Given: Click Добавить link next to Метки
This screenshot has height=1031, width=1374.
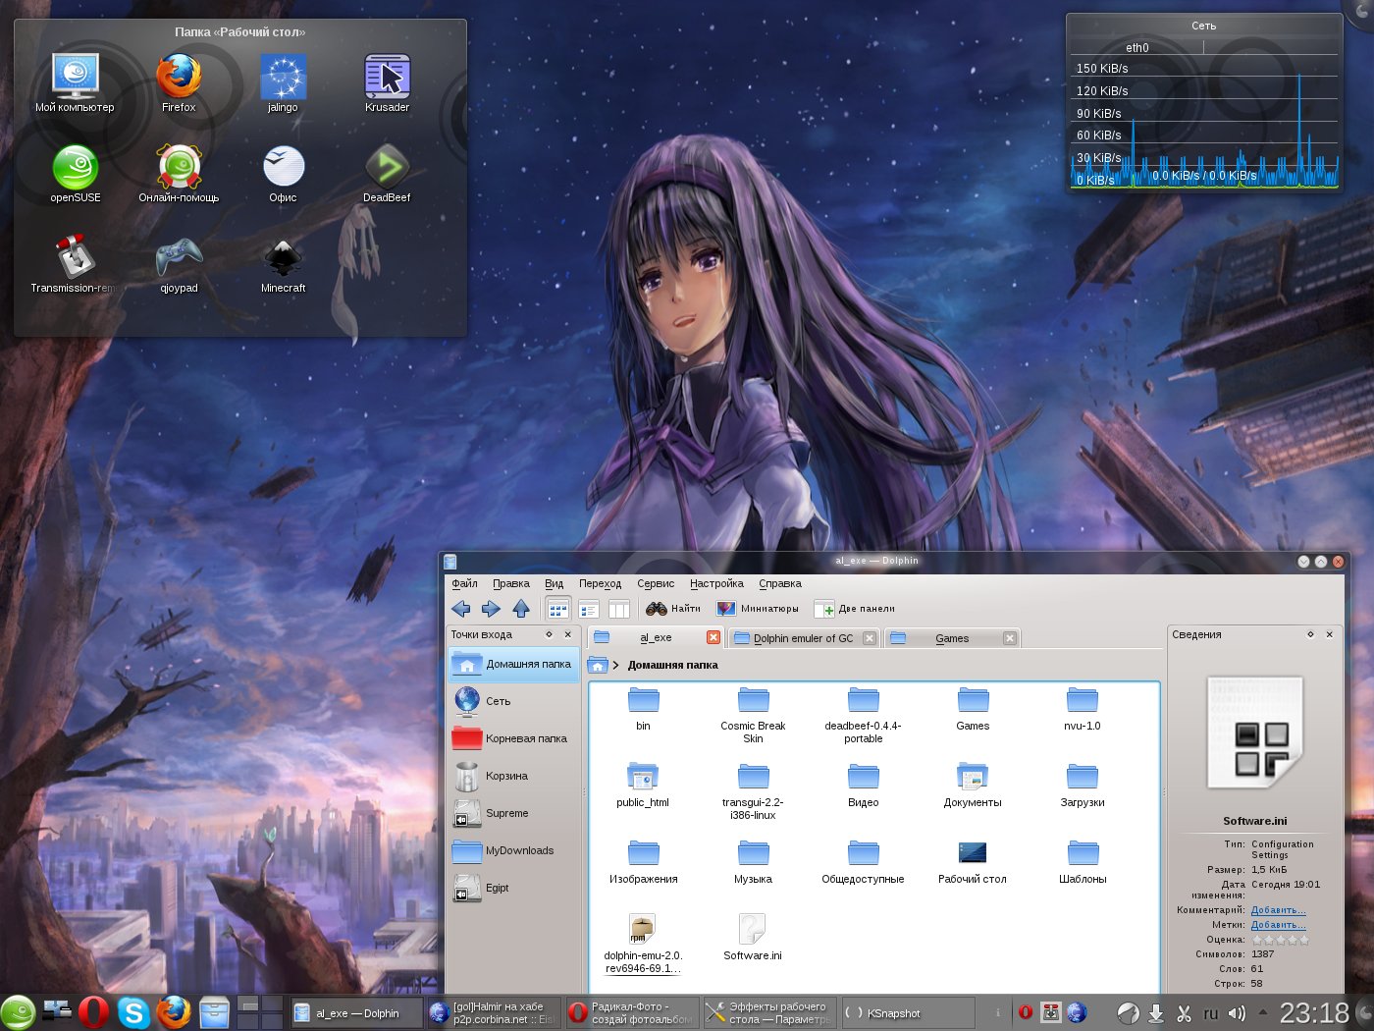Looking at the screenshot, I should [1278, 925].
